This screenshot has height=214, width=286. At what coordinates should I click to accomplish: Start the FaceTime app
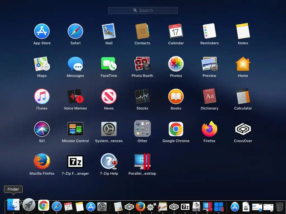(109, 64)
